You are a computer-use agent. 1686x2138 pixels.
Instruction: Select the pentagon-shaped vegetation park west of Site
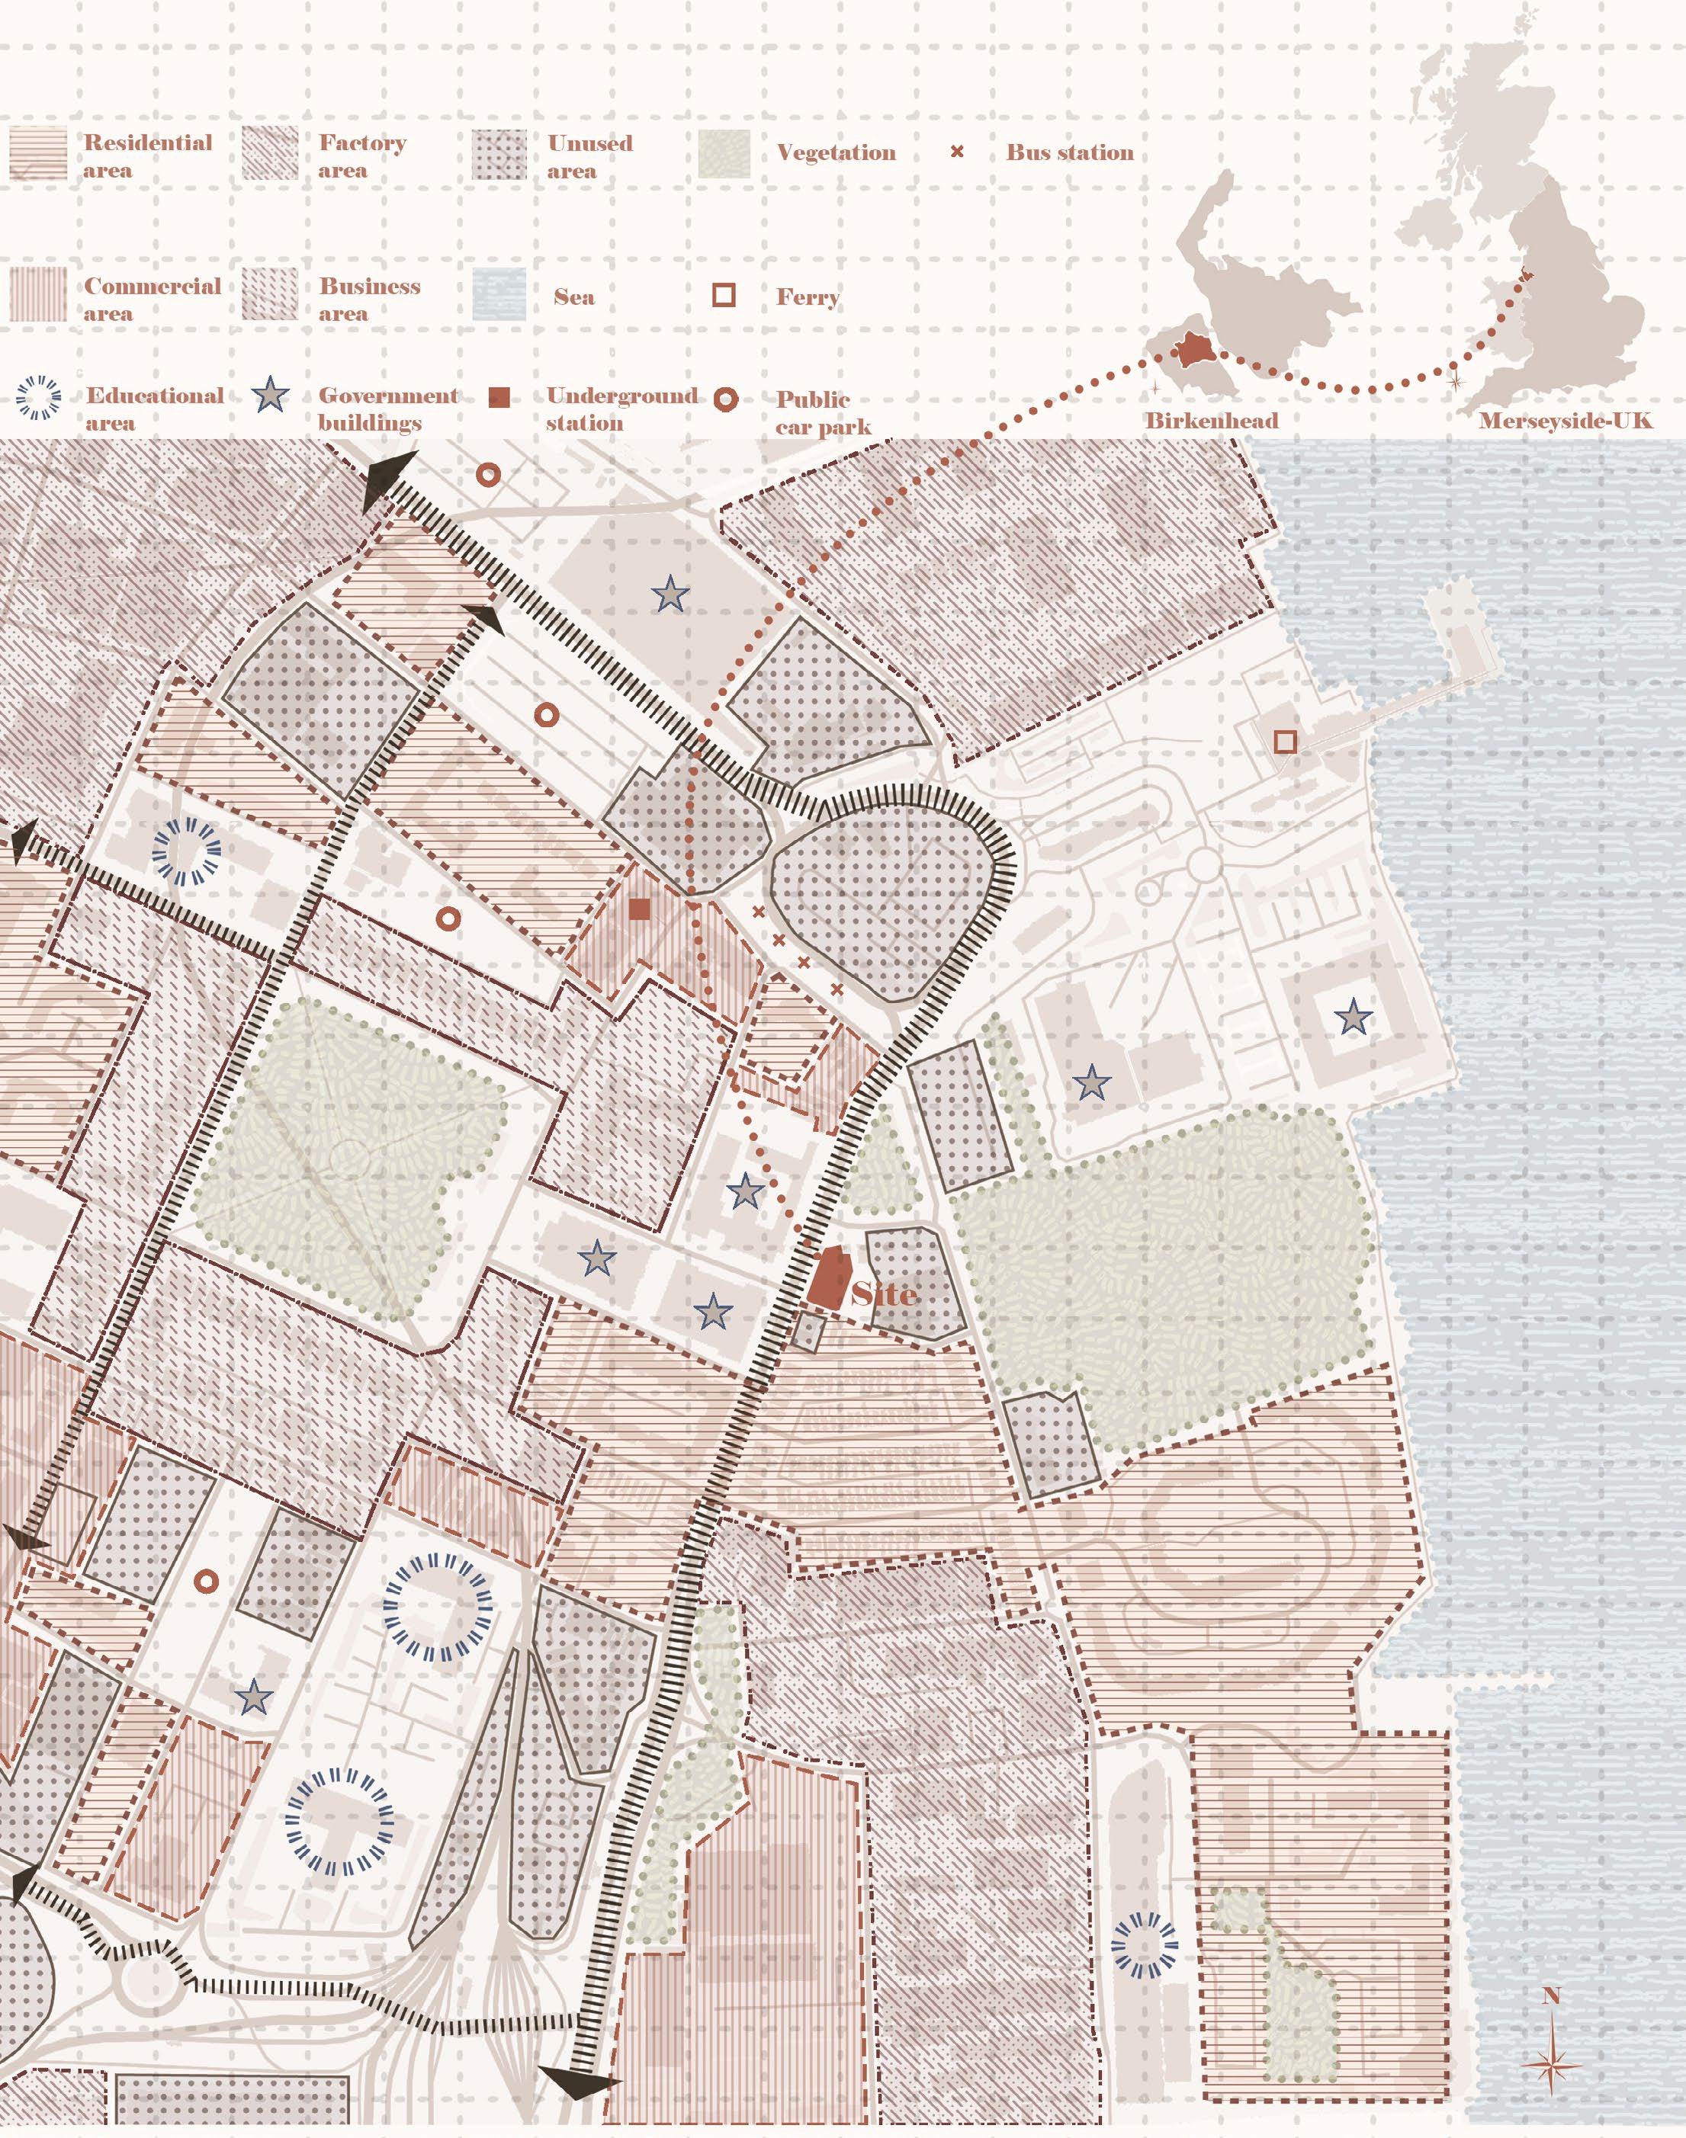point(351,1159)
